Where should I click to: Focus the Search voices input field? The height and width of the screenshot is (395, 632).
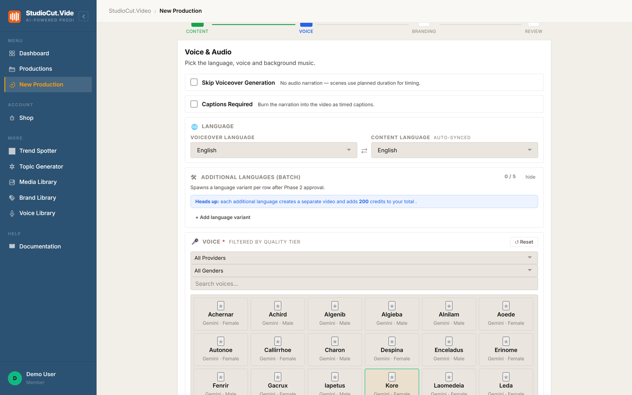364,284
